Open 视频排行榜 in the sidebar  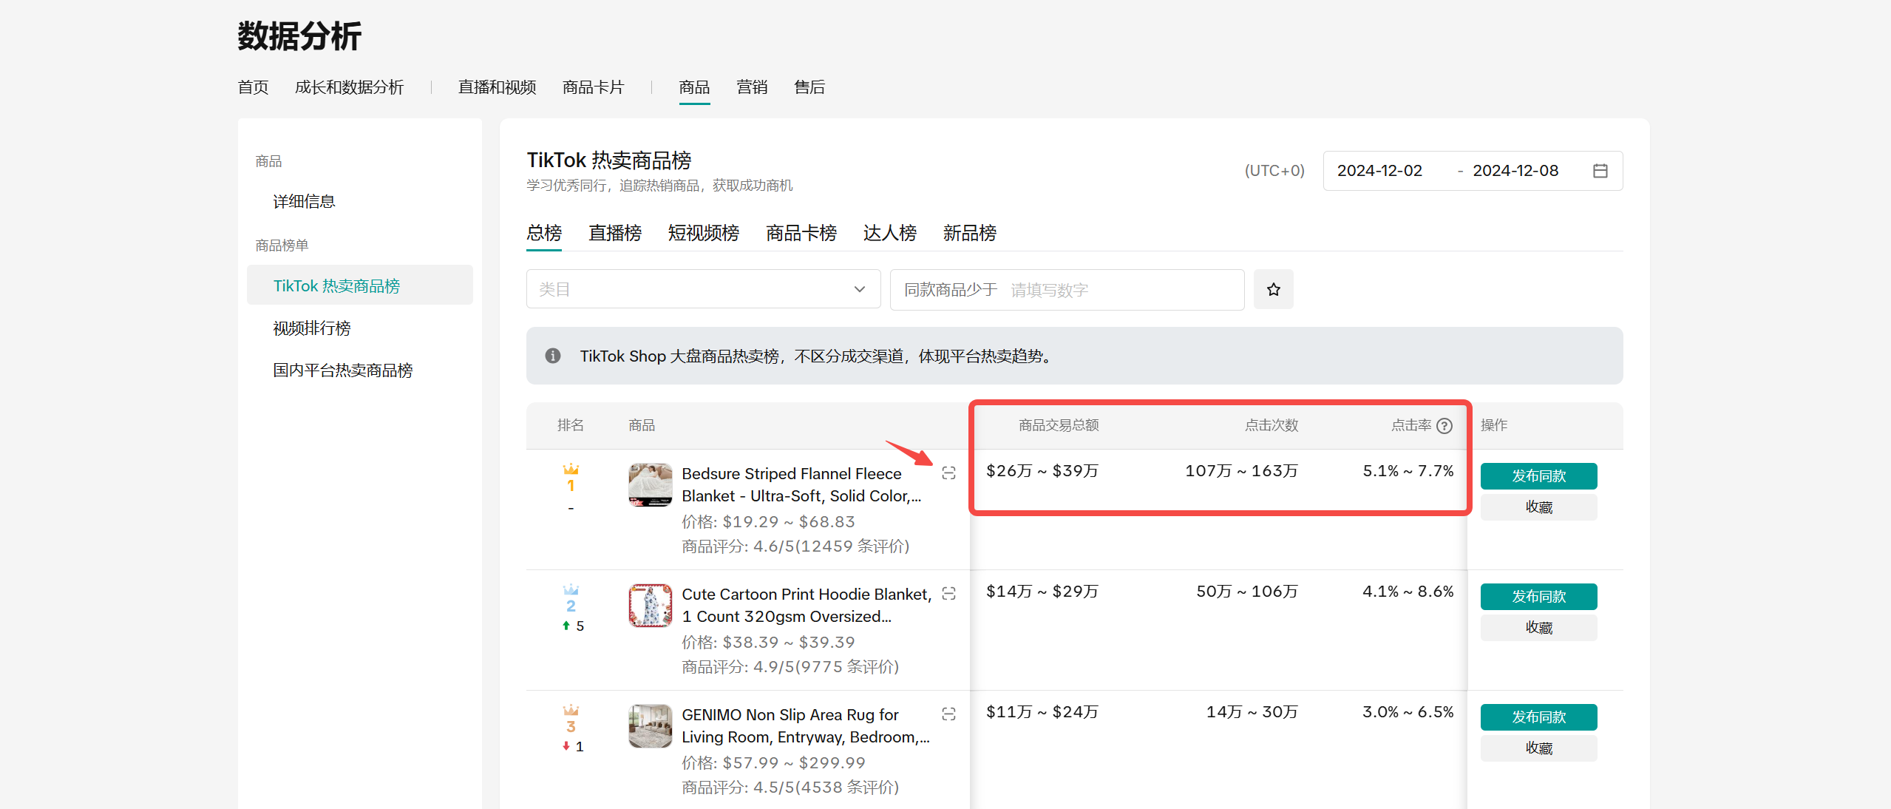coord(311,328)
